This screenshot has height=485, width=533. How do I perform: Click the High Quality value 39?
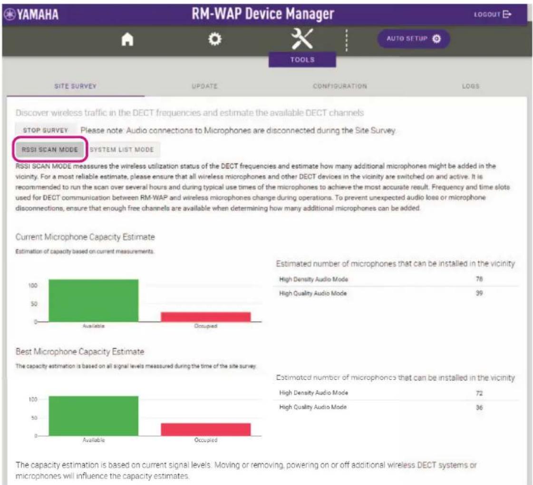click(x=479, y=293)
